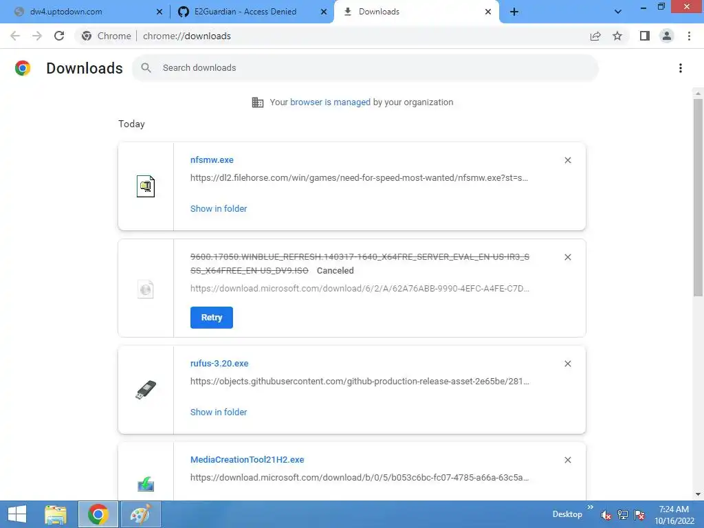Open File Explorer from taskbar
Screen dimensions: 704x528
point(56,514)
